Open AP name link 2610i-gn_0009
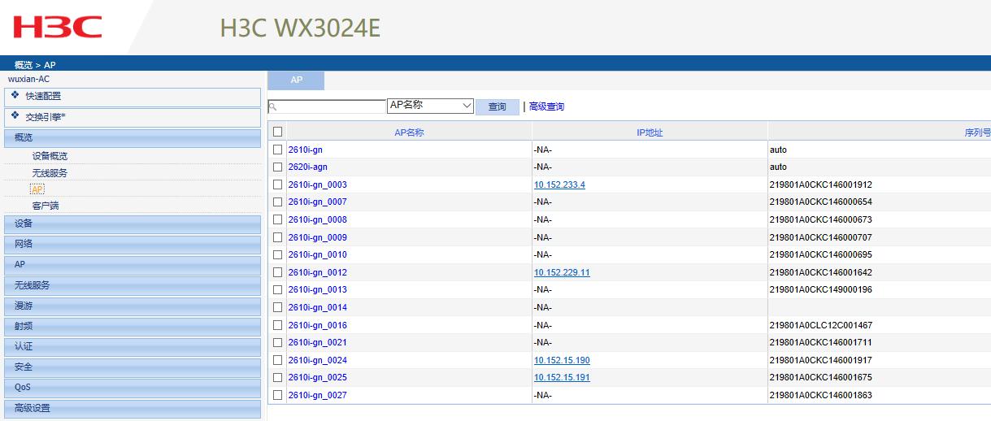Image resolution: width=991 pixels, height=421 pixels. click(318, 237)
